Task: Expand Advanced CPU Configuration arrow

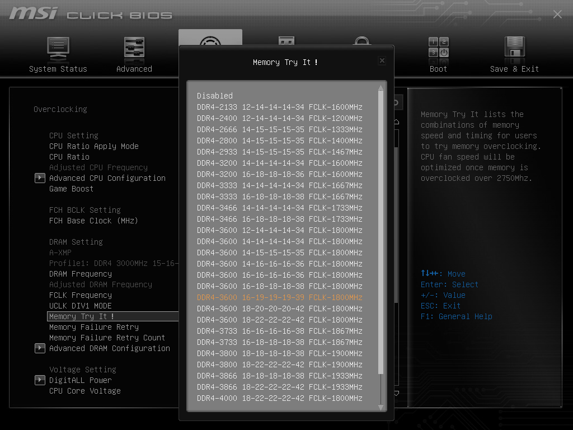Action: [x=40, y=178]
